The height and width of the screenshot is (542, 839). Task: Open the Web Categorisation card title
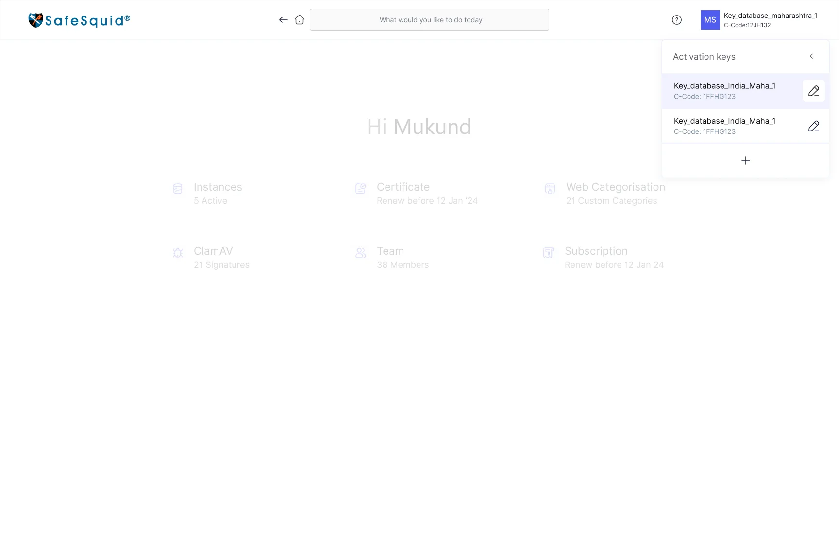pyautogui.click(x=616, y=187)
